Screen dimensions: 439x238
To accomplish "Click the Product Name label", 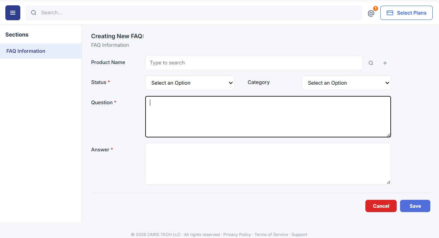I will tap(108, 62).
